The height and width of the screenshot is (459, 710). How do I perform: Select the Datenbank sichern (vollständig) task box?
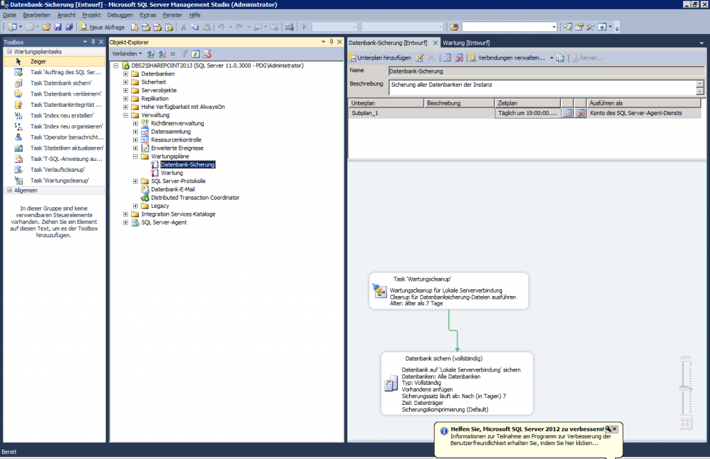click(457, 383)
